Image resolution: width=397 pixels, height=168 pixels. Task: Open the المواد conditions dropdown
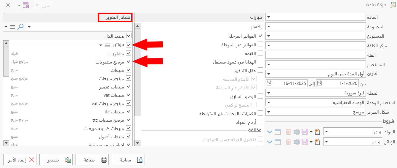326,132
